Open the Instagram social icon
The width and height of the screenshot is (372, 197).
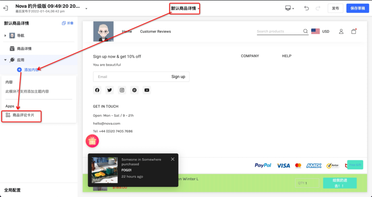pos(122,90)
